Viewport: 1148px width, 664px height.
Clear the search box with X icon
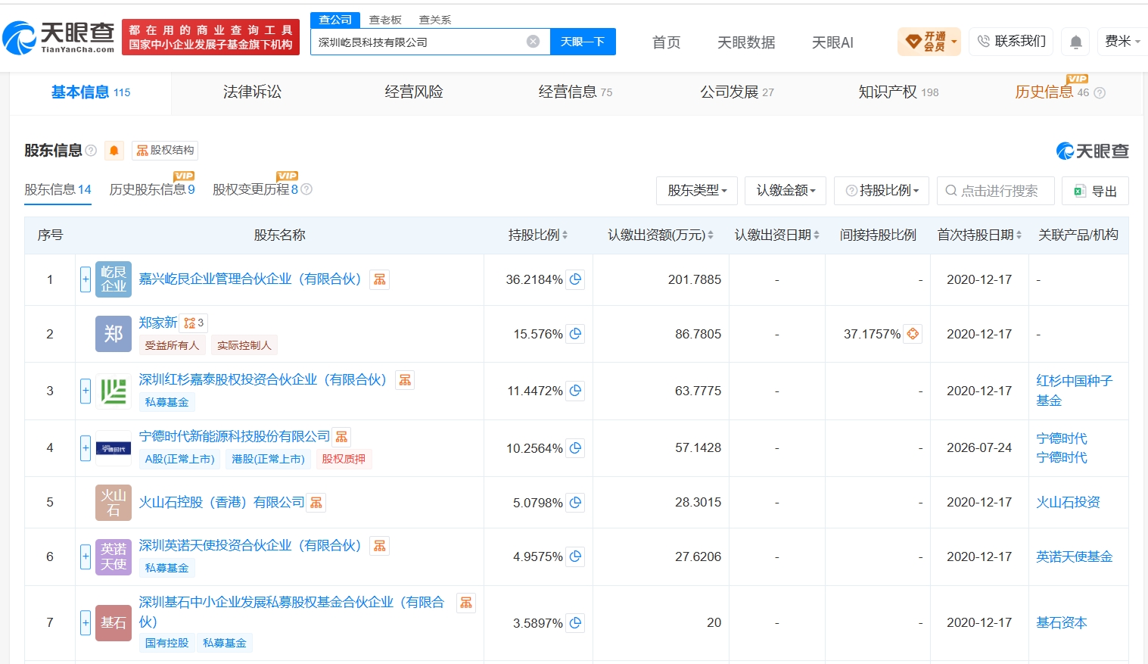click(x=533, y=42)
